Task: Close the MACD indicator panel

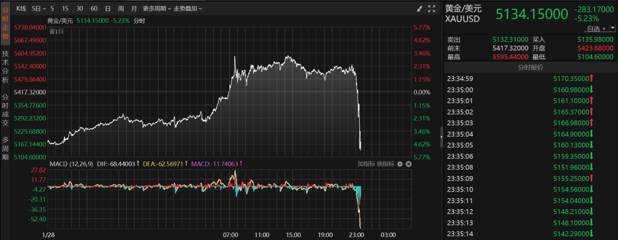Action: click(409, 163)
